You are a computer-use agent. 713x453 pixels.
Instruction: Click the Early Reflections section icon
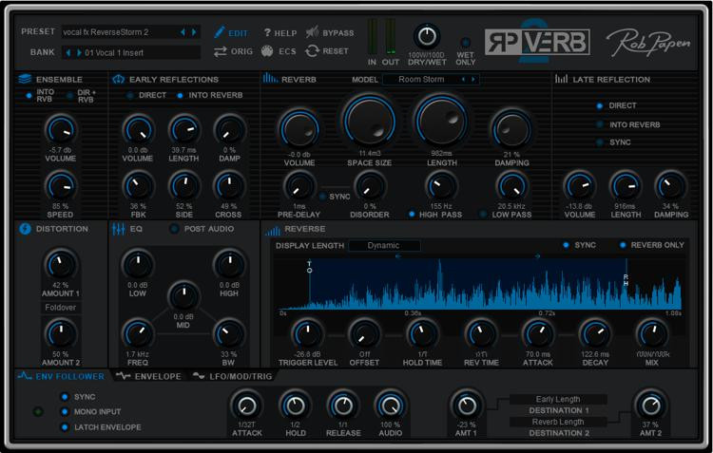118,79
